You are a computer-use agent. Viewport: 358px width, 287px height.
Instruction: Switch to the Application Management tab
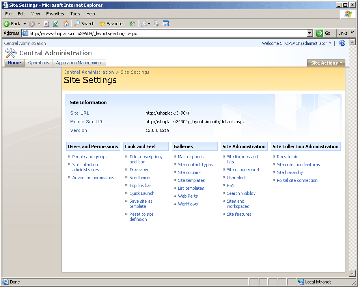[79, 63]
